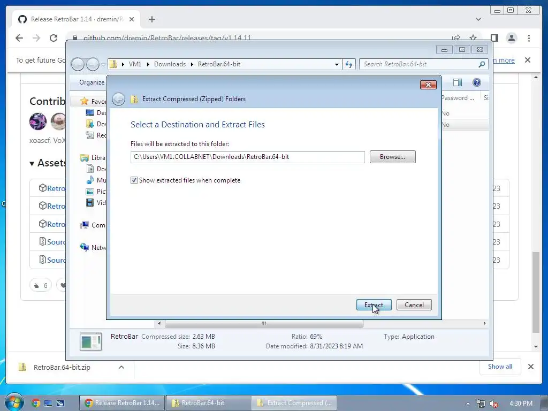The height and width of the screenshot is (411, 548).
Task: Open Chrome three-dot menu
Action: (529, 38)
